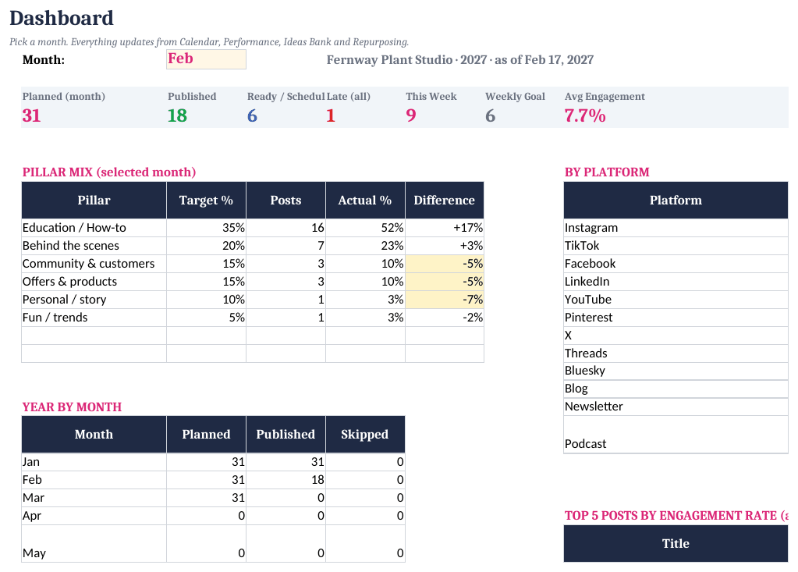Select the YouTube platform row
This screenshot has height=572, width=798.
[x=676, y=299]
